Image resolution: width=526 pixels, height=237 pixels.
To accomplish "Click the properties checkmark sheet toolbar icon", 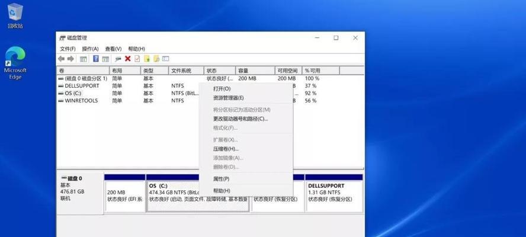I will click(137, 59).
